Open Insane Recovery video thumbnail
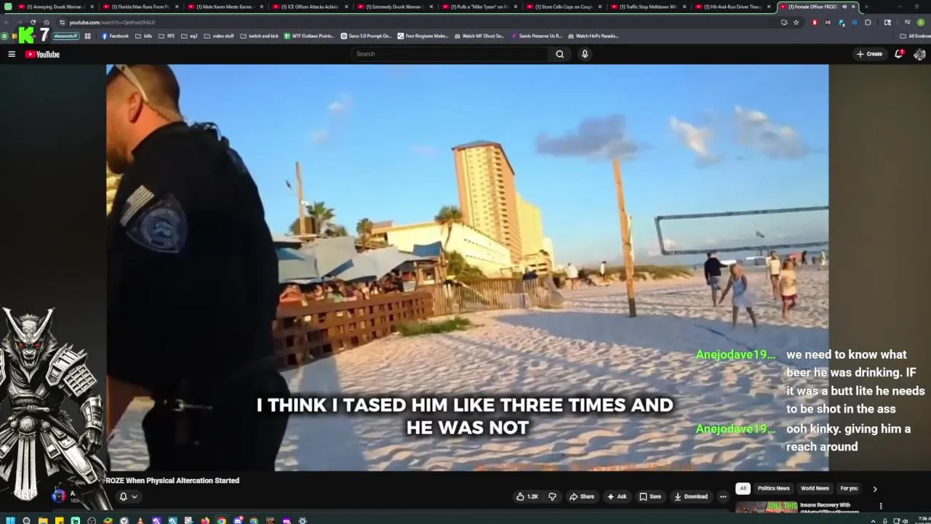The width and height of the screenshot is (931, 524). (766, 507)
